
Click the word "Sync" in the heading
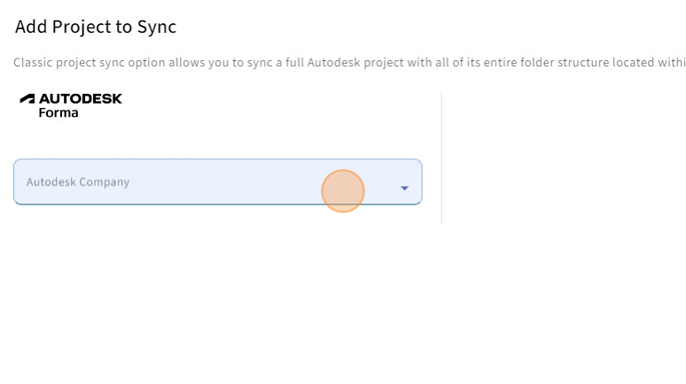157,27
